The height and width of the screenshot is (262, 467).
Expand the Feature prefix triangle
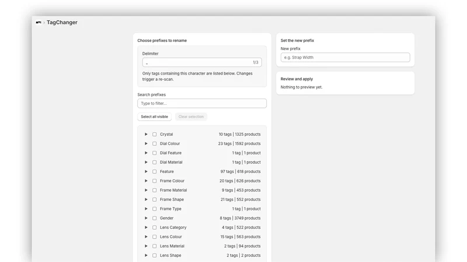pyautogui.click(x=146, y=171)
